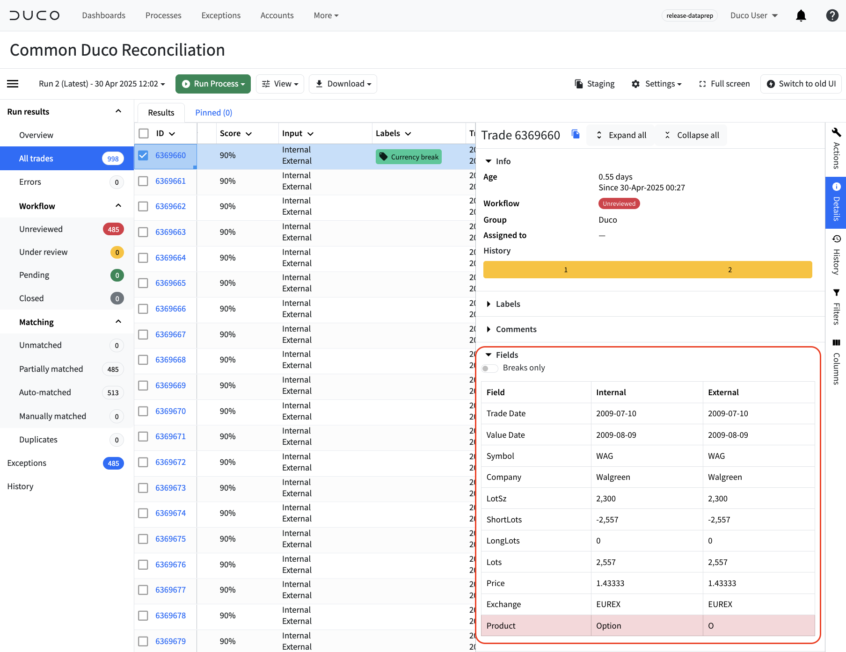Open the Columns side panel
The height and width of the screenshot is (652, 846).
pyautogui.click(x=836, y=362)
